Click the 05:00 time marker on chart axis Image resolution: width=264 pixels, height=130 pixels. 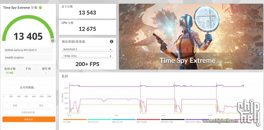pyautogui.click(x=210, y=115)
